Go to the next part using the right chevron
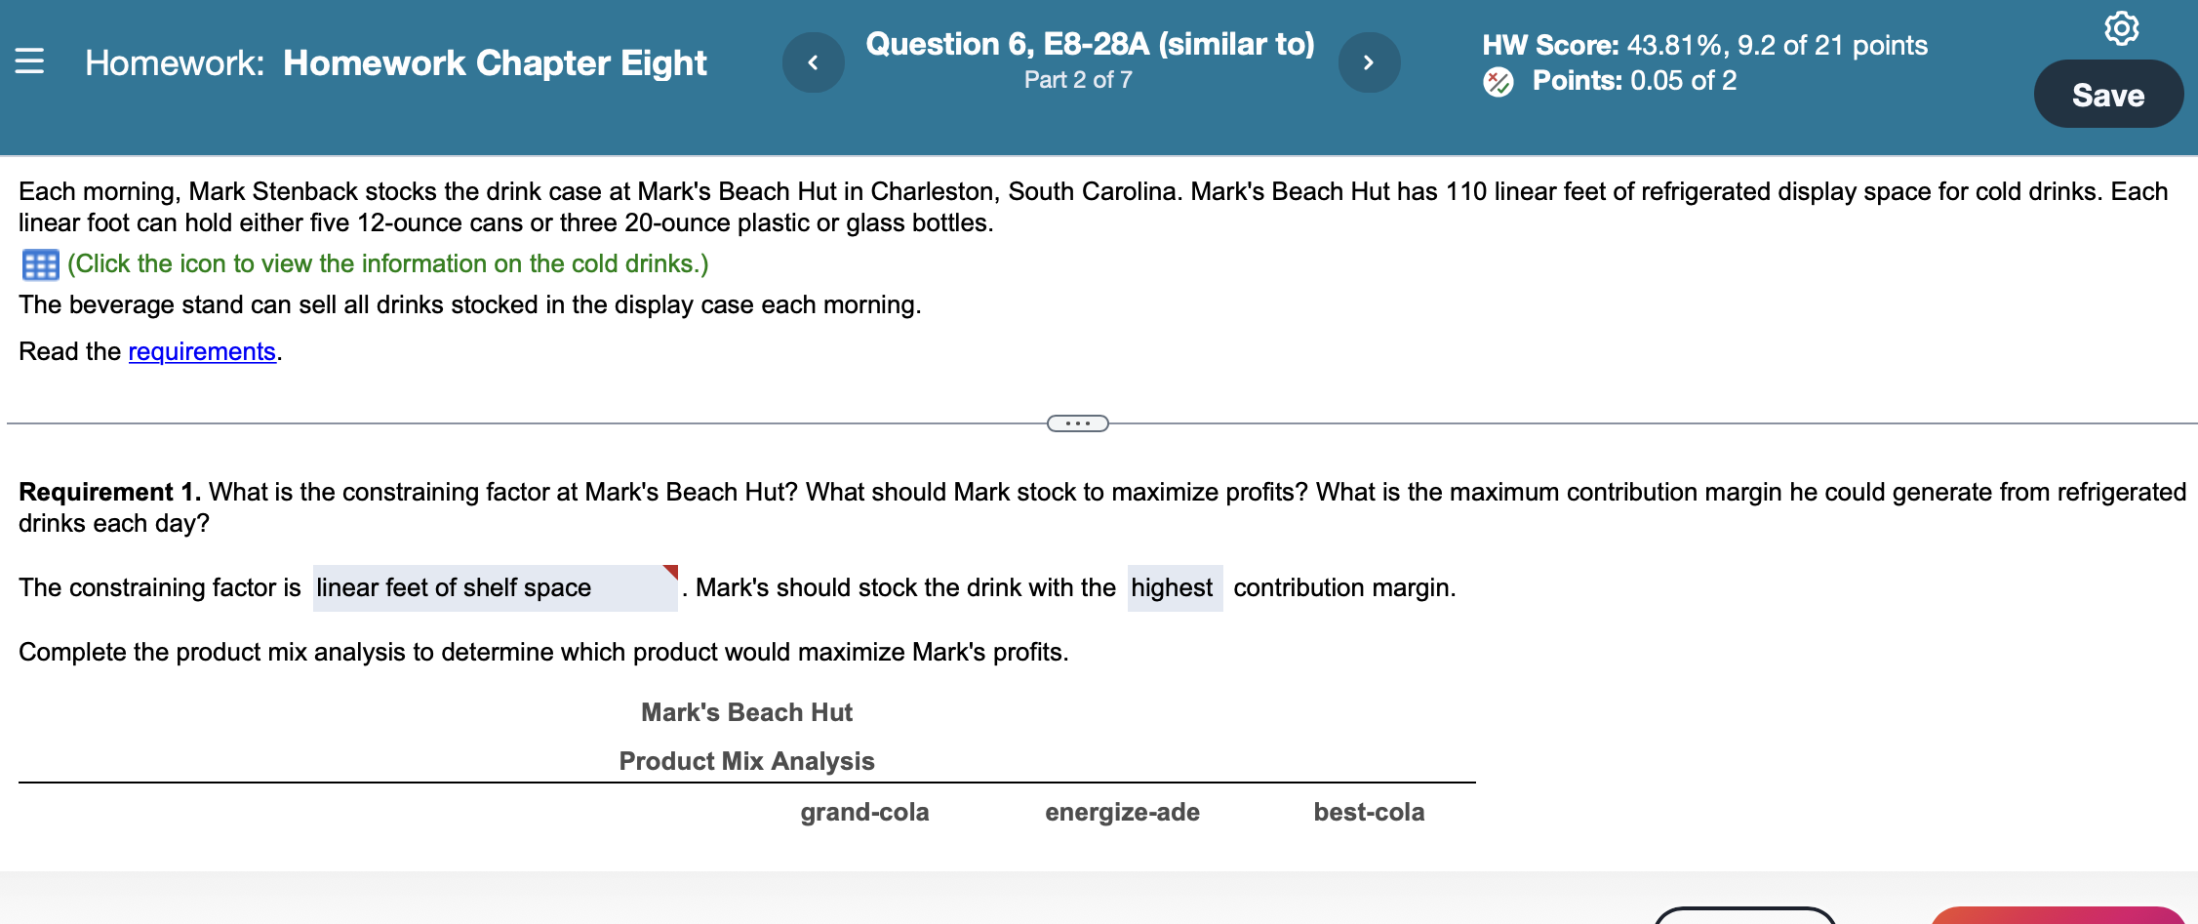 (1369, 61)
